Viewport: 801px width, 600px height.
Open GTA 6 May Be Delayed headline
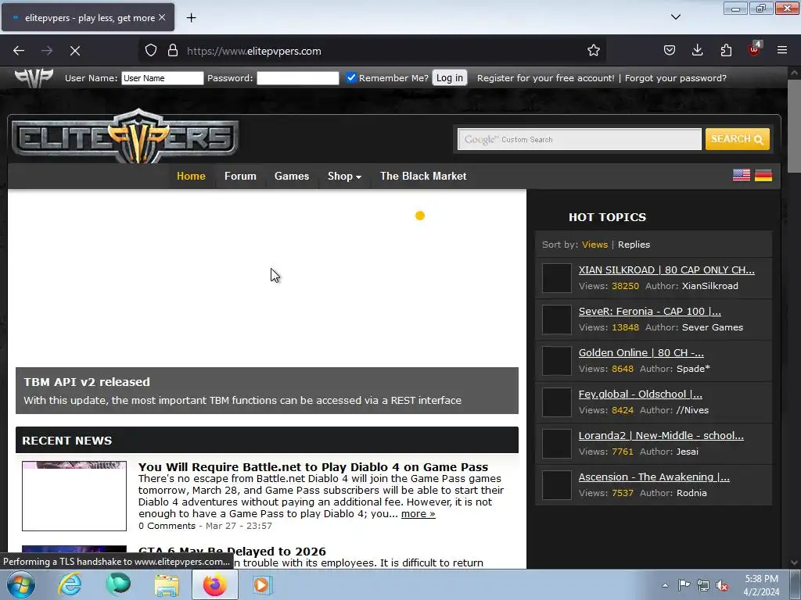[232, 552]
